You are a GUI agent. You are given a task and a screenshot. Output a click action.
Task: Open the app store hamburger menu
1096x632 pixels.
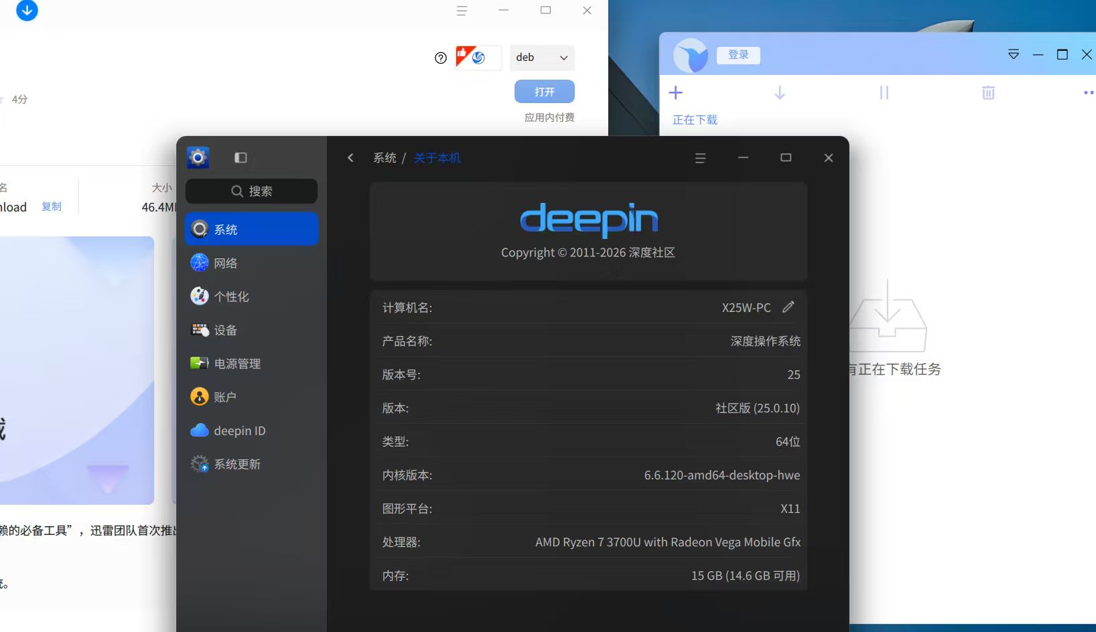(x=462, y=11)
